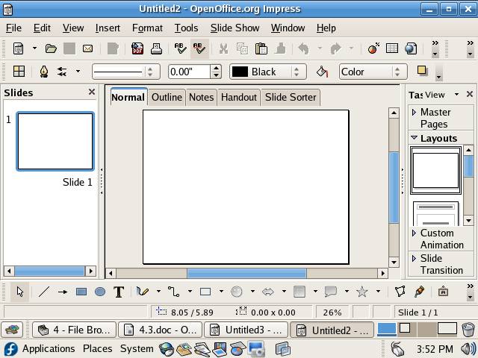
Task: Toggle AutoSpellcheck in the toolbar
Action: point(199,48)
